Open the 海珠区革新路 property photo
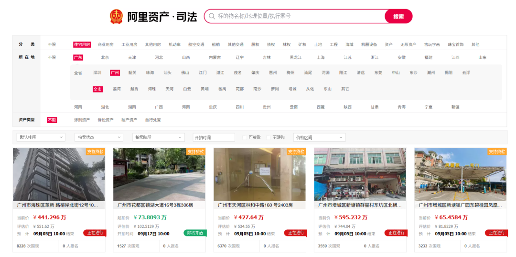516x257 pixels. 59,175
